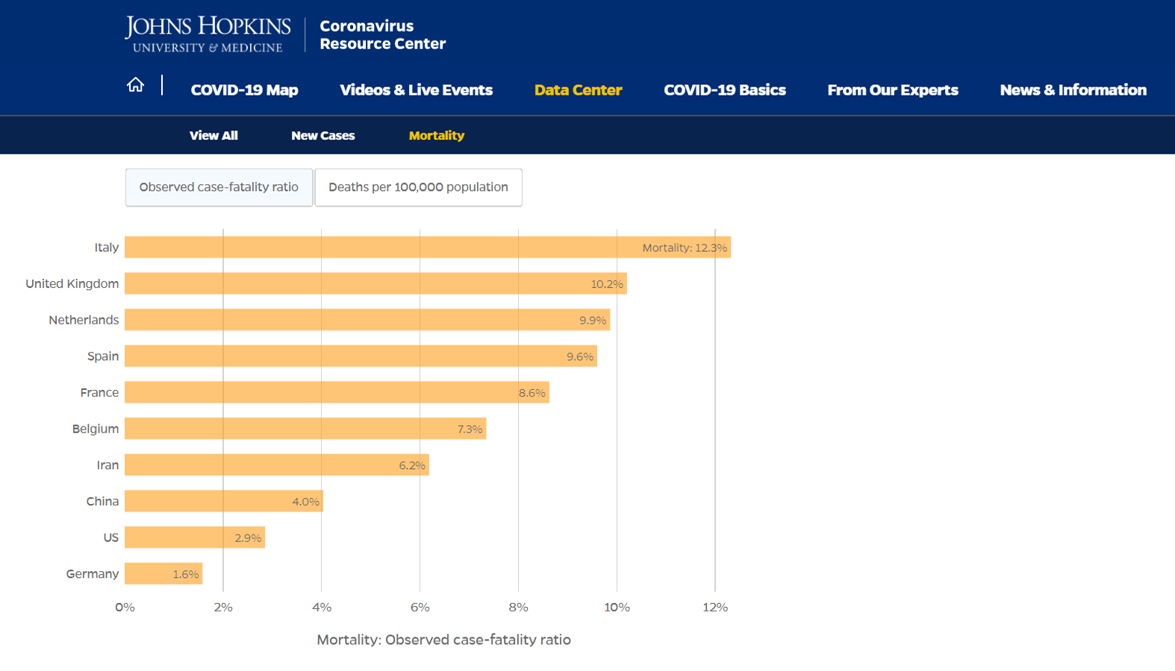Click United Kingdom 10.2% bar
The width and height of the screenshot is (1175, 671).
click(375, 283)
